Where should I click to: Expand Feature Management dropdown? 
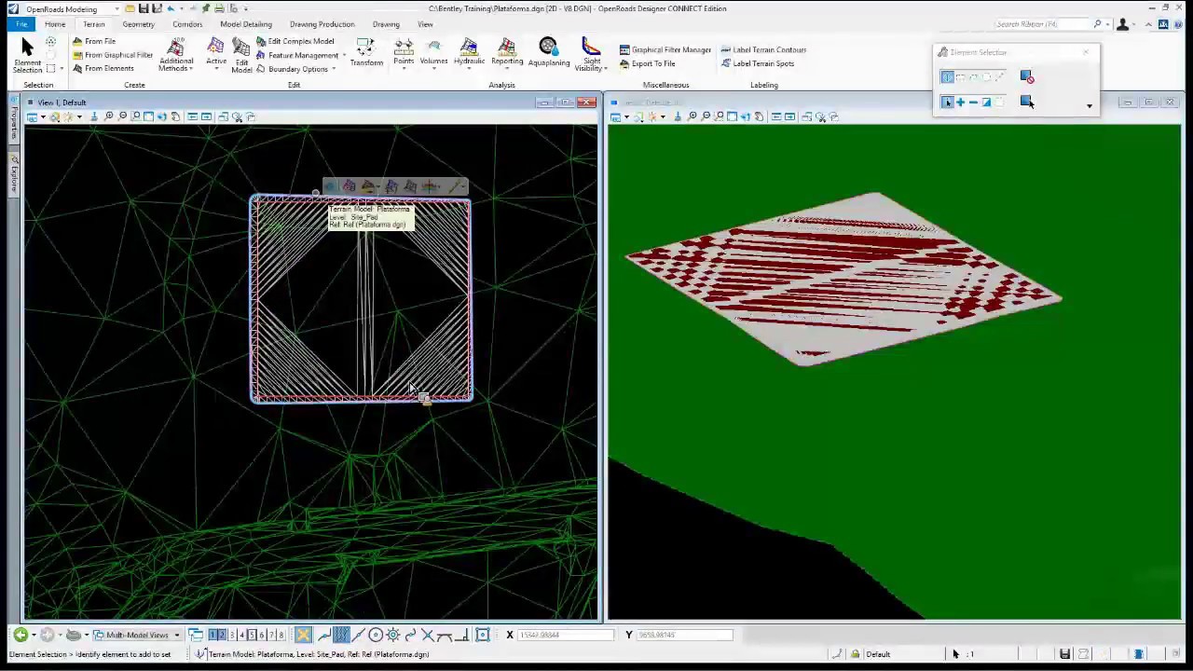click(x=300, y=55)
